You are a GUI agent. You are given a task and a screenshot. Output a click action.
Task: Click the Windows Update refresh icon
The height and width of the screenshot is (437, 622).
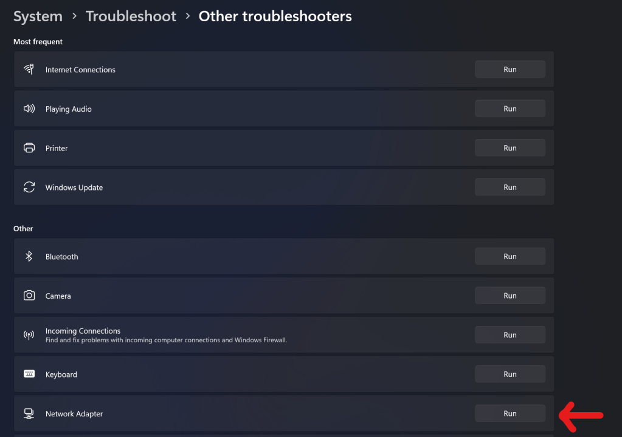tap(29, 187)
